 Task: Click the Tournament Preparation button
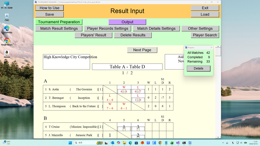[x=59, y=22]
